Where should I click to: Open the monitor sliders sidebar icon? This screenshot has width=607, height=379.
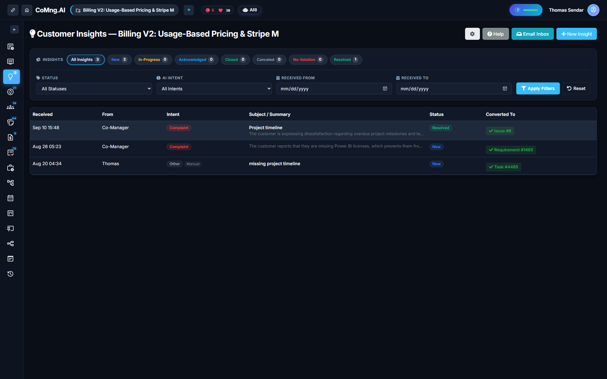pyautogui.click(x=10, y=62)
